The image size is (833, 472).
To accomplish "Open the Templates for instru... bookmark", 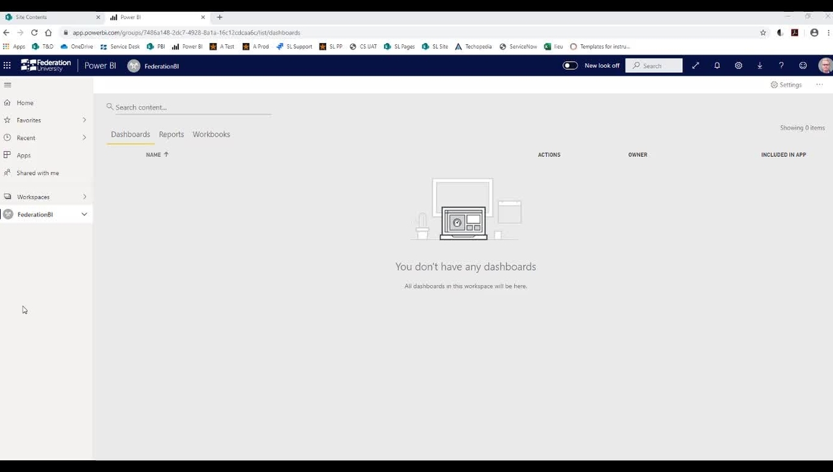I will coord(599,47).
